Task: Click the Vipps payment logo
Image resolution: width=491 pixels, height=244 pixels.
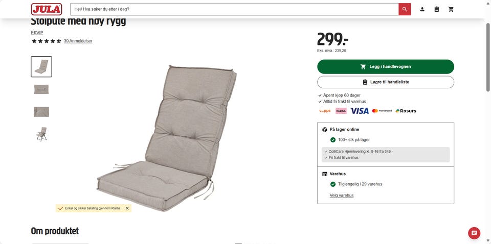Action: click(x=325, y=111)
